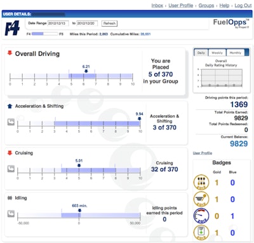This screenshot has width=254, height=243.
Task: Click the return-arrow icon beside Cruising bar
Action: (11, 169)
